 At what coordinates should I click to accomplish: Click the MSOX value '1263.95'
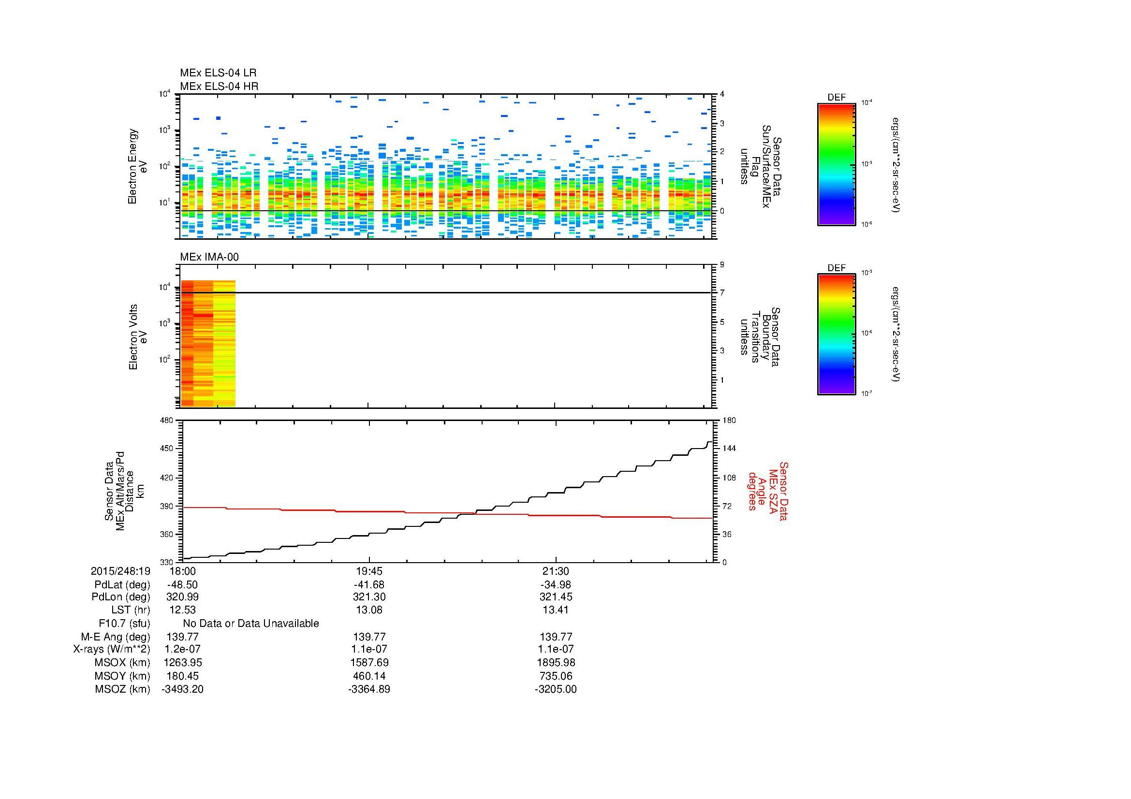182,663
